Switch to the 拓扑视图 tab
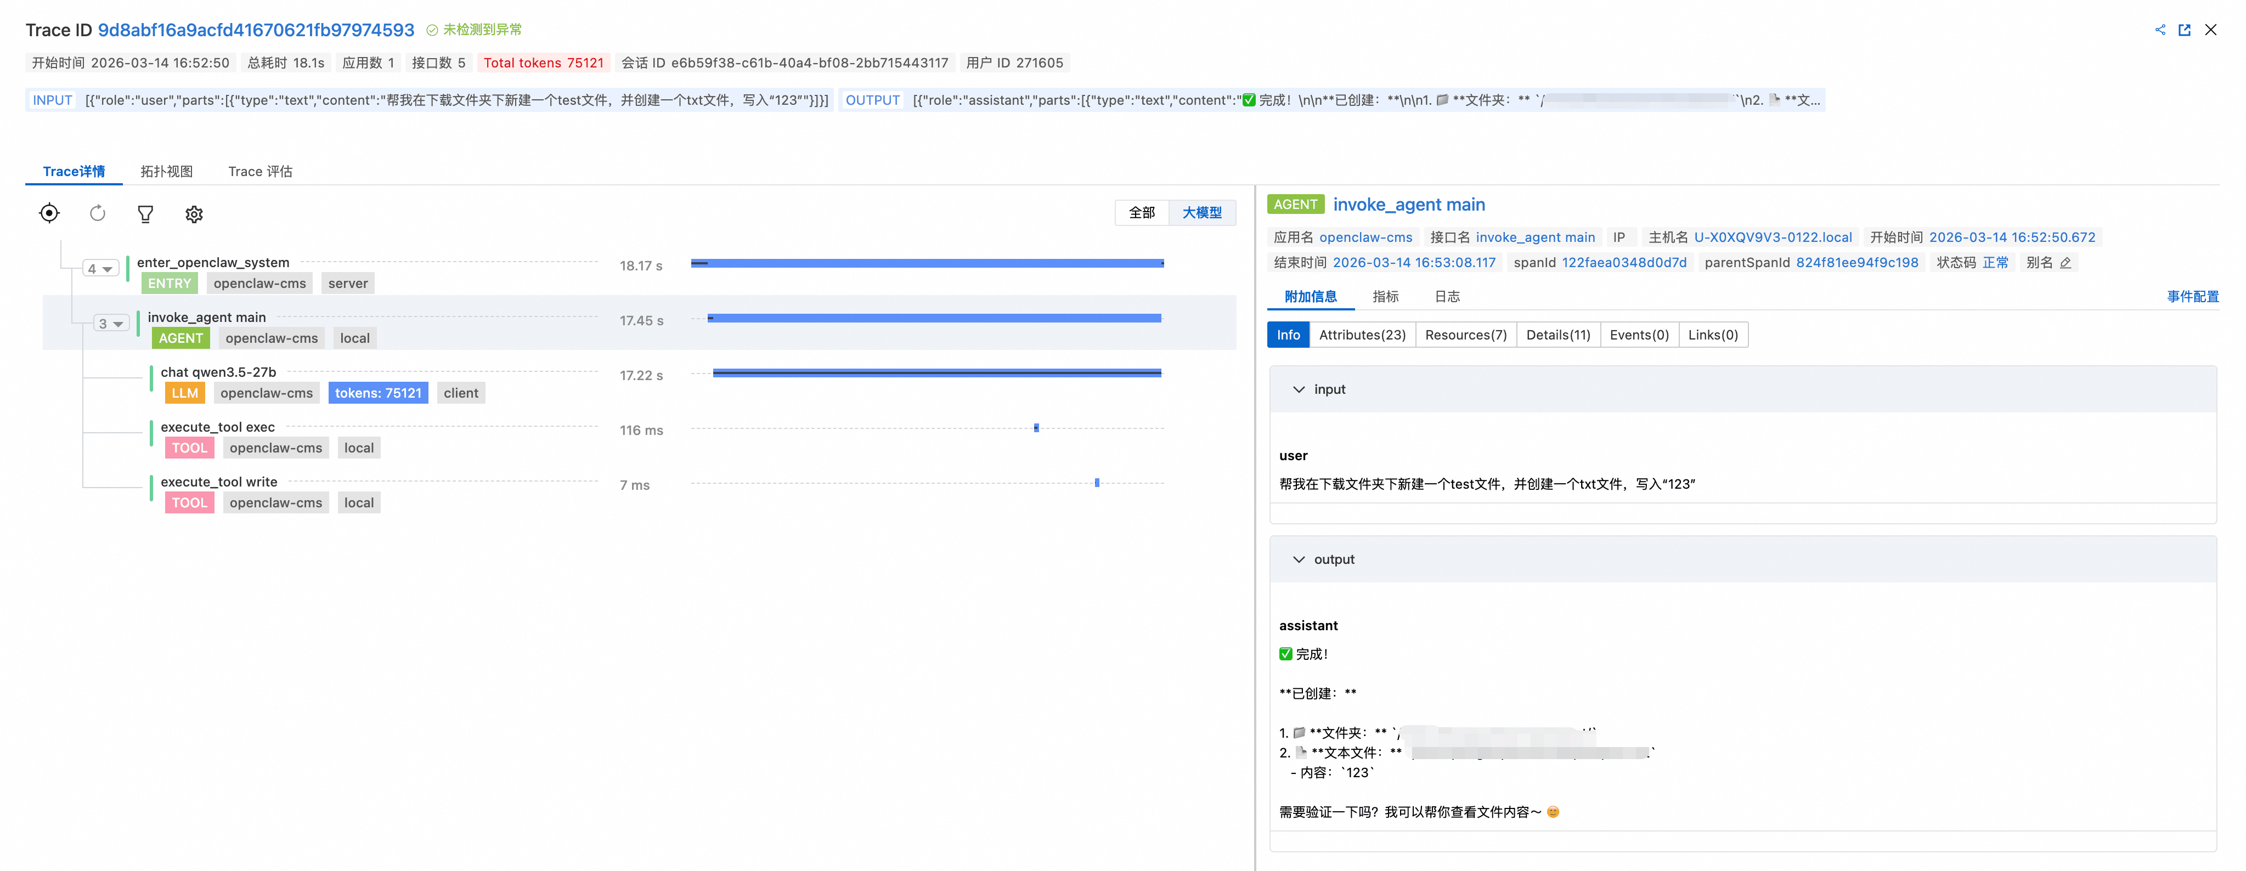2246x871 pixels. click(x=167, y=172)
